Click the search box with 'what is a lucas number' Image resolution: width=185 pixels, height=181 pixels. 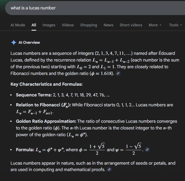(81, 8)
